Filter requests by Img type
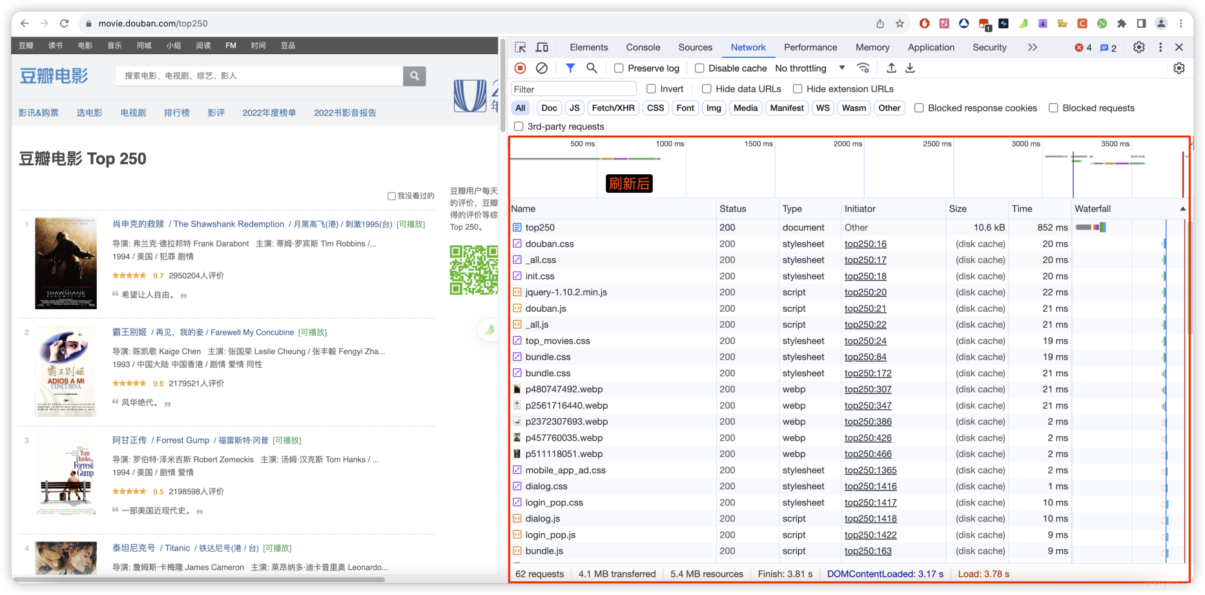The height and width of the screenshot is (595, 1205). pyautogui.click(x=714, y=108)
